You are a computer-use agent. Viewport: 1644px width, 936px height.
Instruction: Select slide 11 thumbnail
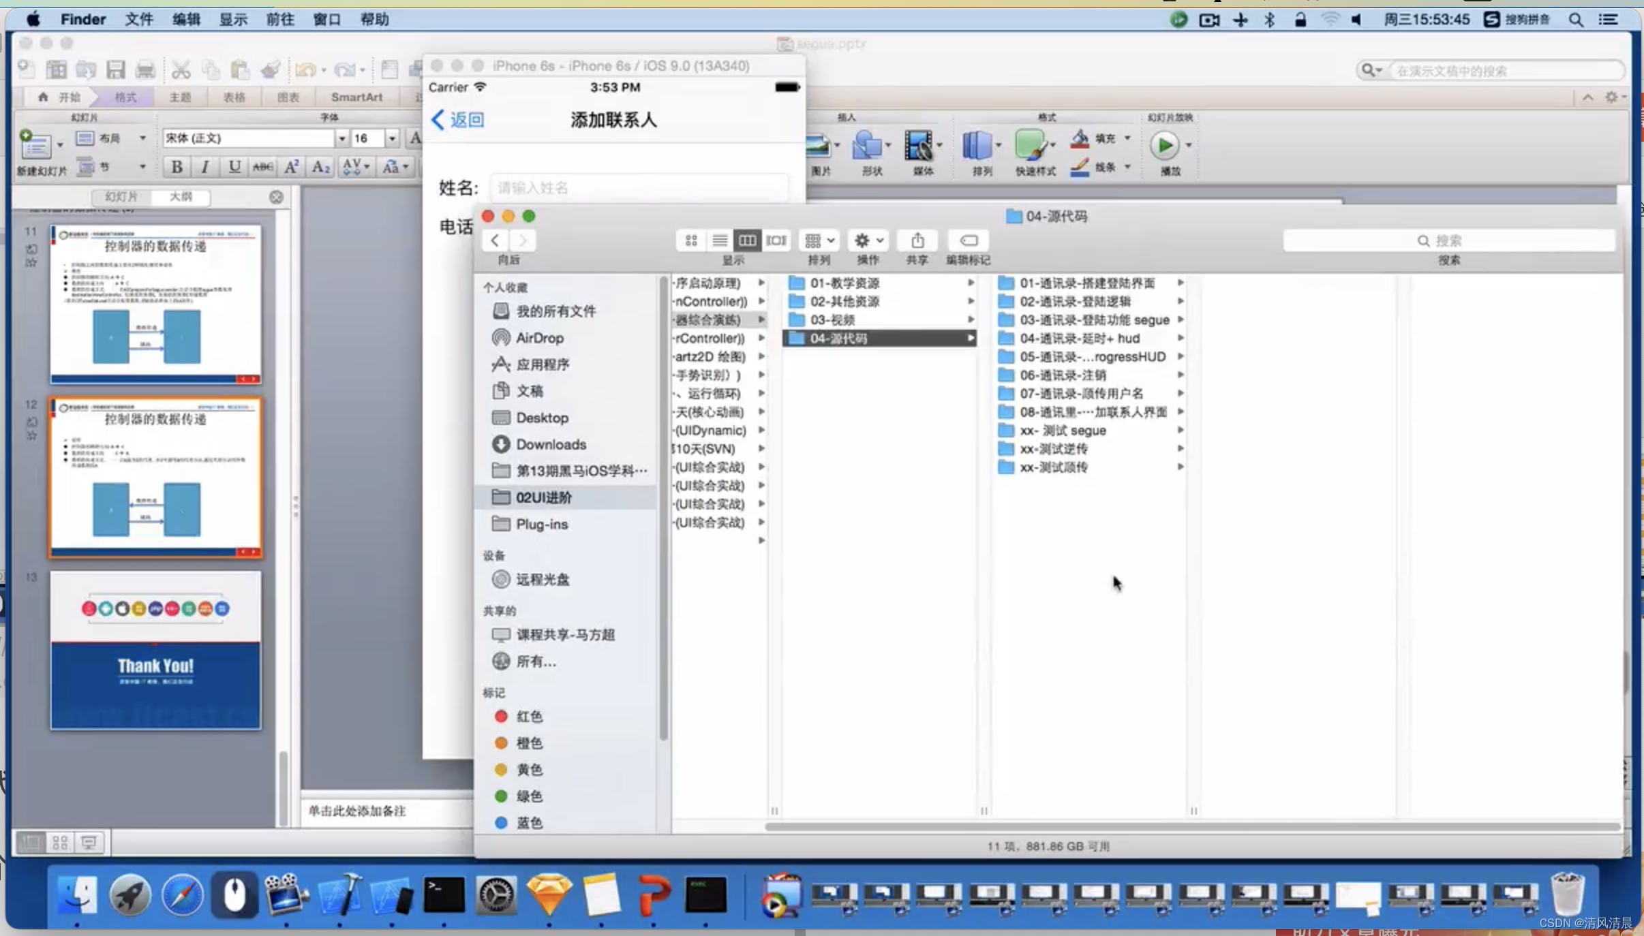point(155,304)
